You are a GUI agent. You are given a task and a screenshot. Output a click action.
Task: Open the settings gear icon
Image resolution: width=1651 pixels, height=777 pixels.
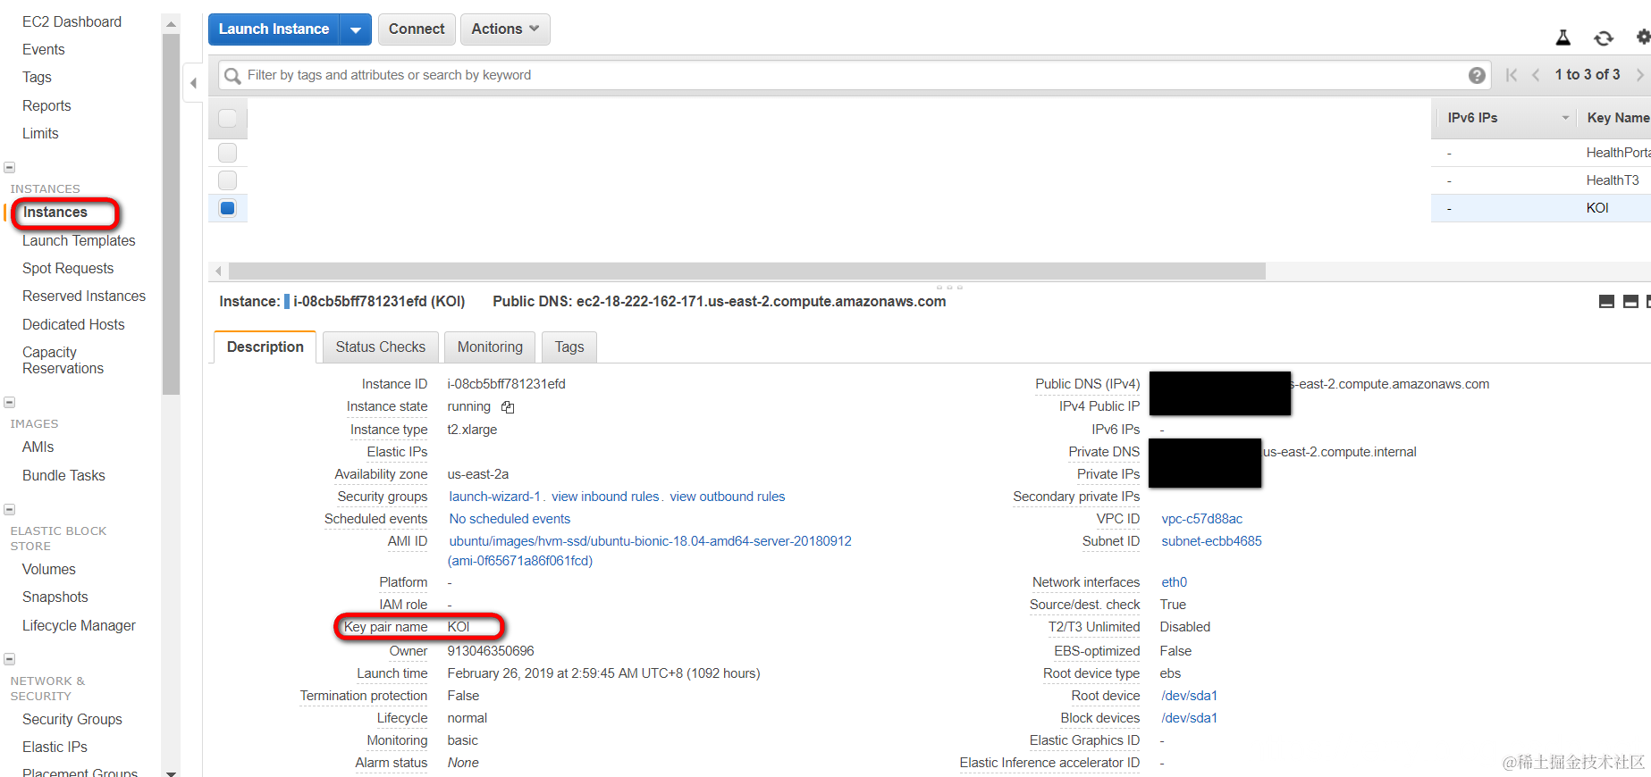point(1643,37)
